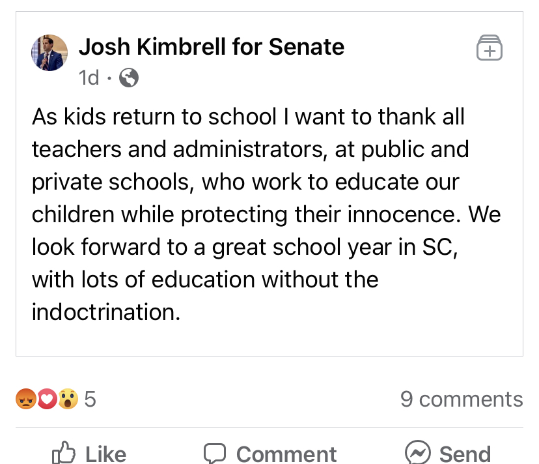
Task: Click the globe public audience icon
Action: (x=130, y=78)
